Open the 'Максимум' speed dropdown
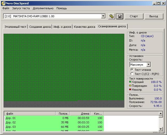167x135 pixels. [148, 64]
